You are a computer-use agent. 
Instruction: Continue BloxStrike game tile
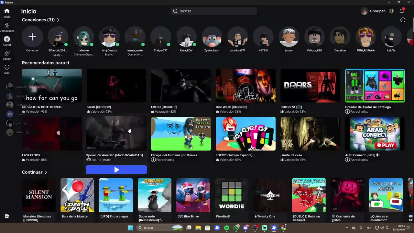[x=193, y=195]
